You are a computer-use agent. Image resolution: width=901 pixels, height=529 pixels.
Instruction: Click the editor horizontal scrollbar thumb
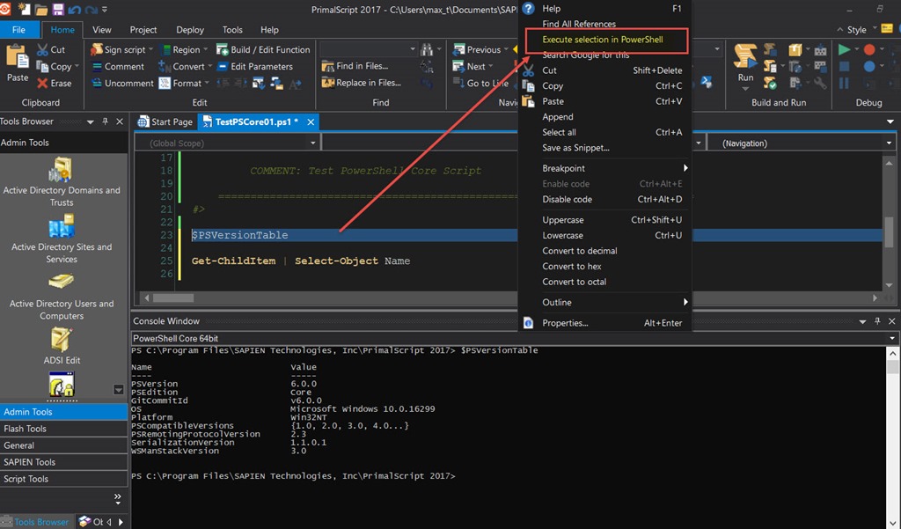click(173, 298)
